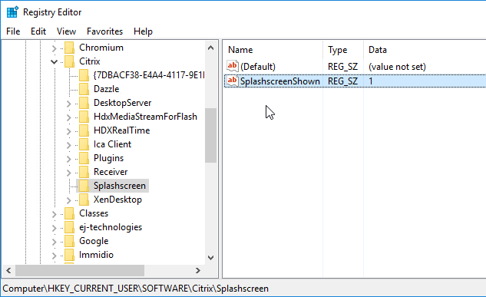Select the Splashscreen key label
Screen dimensions: 486x297
(x=120, y=186)
